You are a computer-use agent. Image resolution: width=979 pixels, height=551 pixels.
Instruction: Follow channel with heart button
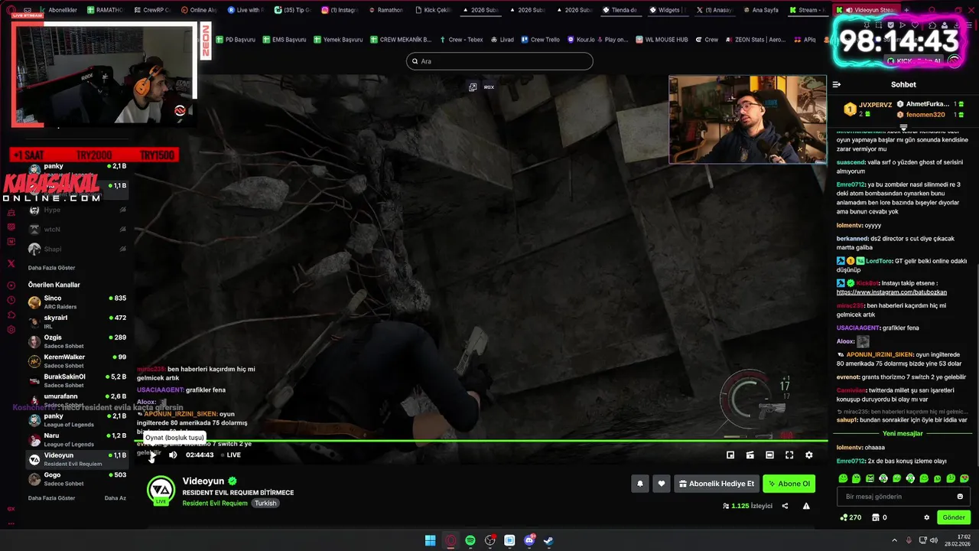[x=662, y=484]
